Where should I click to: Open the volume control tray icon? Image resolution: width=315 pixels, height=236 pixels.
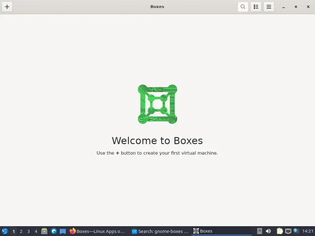[268, 231]
